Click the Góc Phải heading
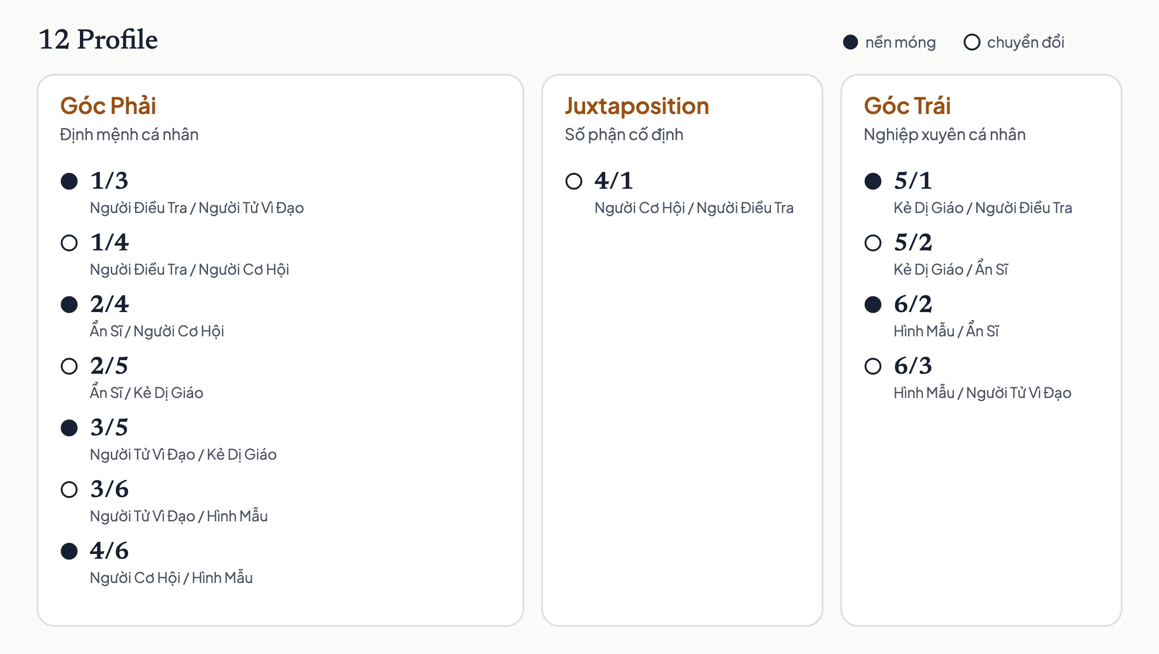 108,106
